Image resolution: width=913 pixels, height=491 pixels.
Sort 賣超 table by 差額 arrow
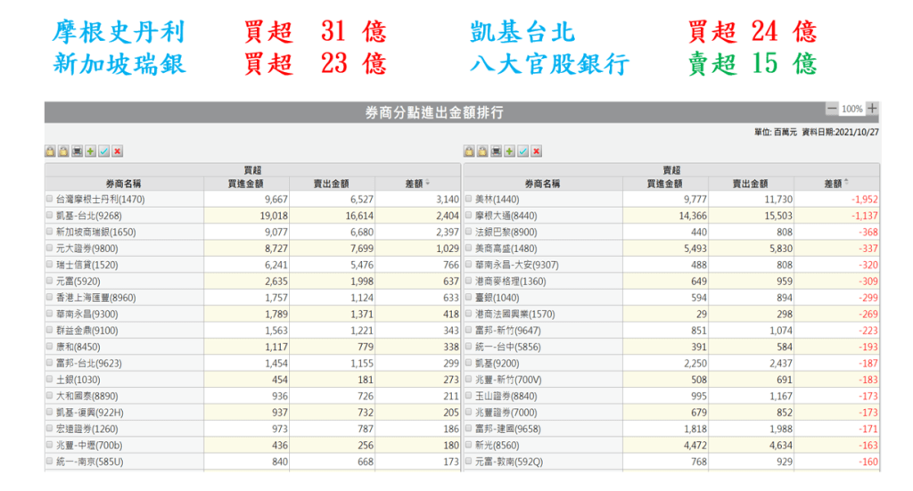pos(846,184)
